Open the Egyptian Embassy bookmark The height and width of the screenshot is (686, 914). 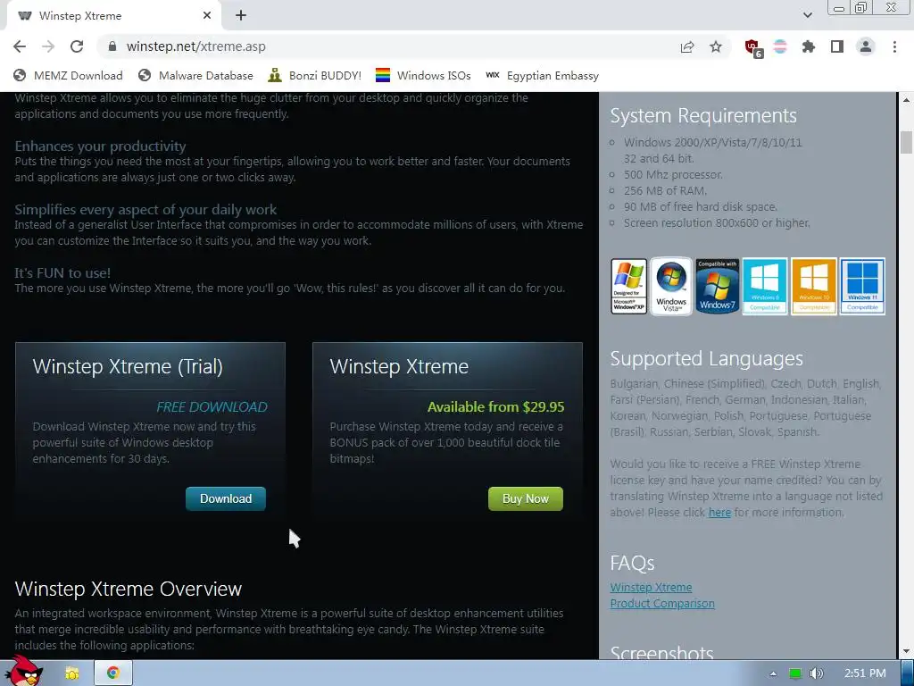[542, 75]
